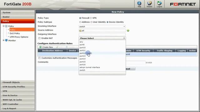
Task: Select port9 in interface list
Action: tap(82, 45)
